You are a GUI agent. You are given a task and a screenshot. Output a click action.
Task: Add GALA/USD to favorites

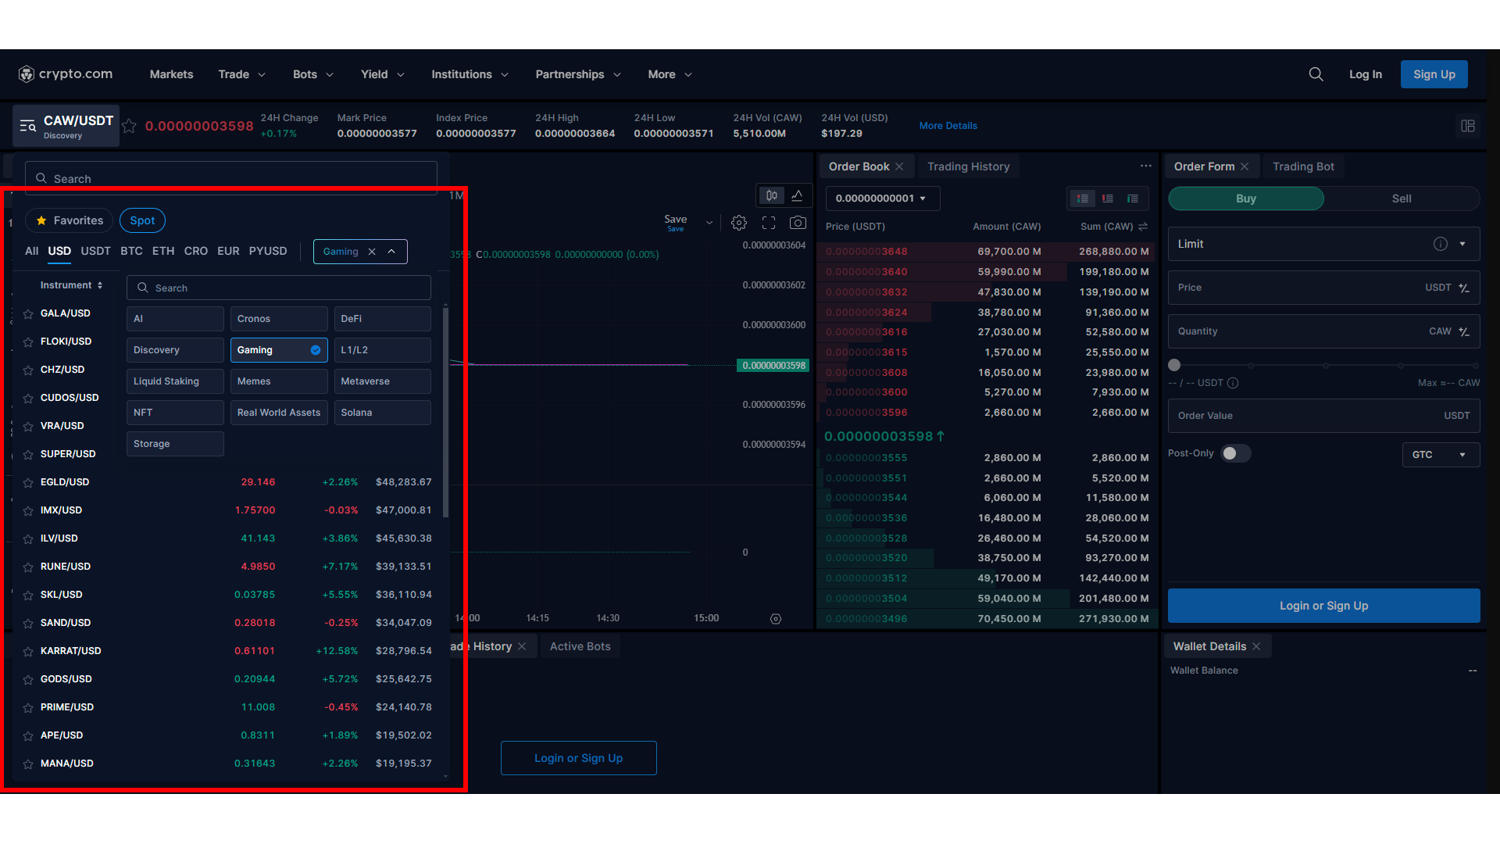coord(28,314)
